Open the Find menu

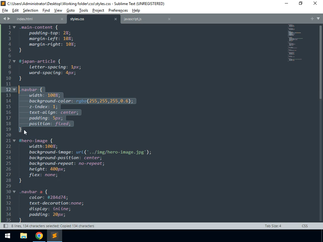pos(46,10)
